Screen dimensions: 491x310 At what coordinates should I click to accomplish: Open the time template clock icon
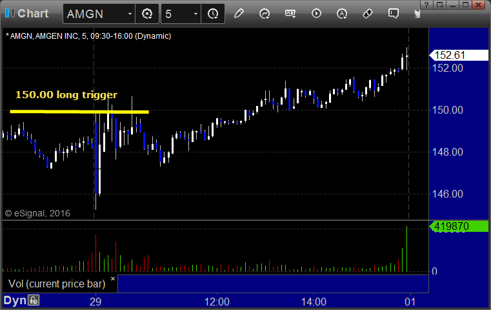coord(213,14)
